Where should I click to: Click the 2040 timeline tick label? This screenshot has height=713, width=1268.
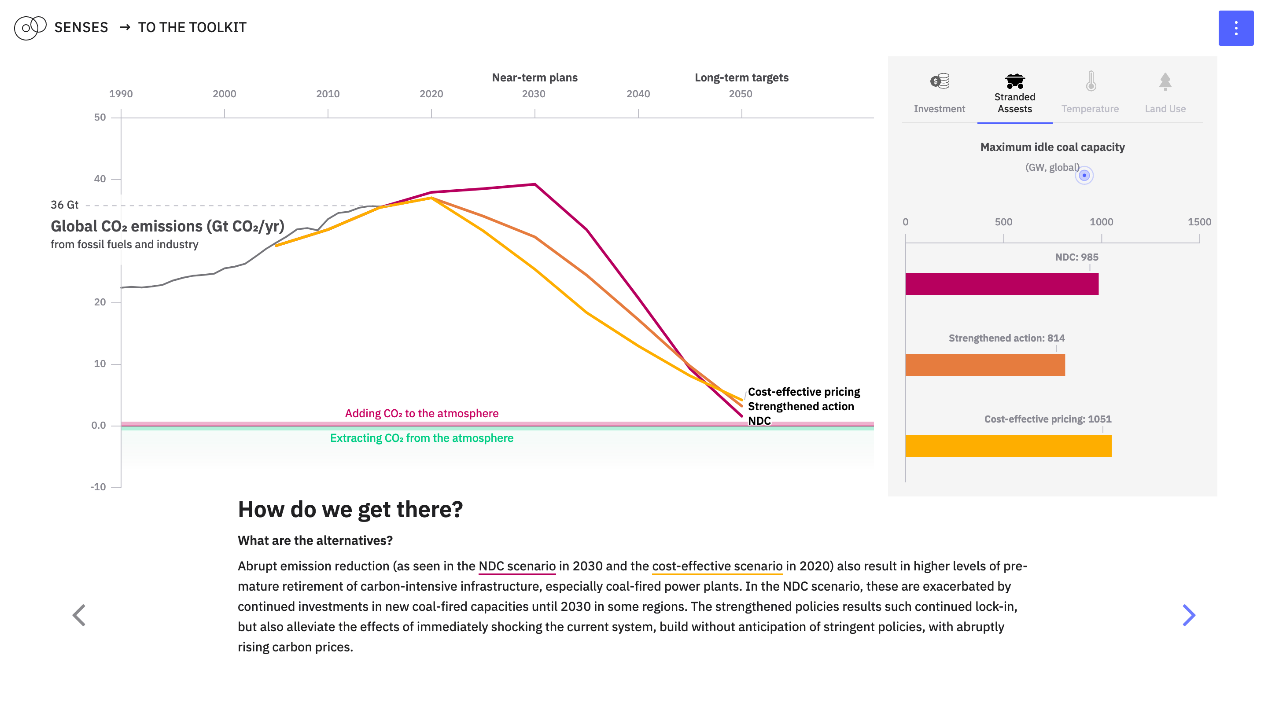[638, 94]
